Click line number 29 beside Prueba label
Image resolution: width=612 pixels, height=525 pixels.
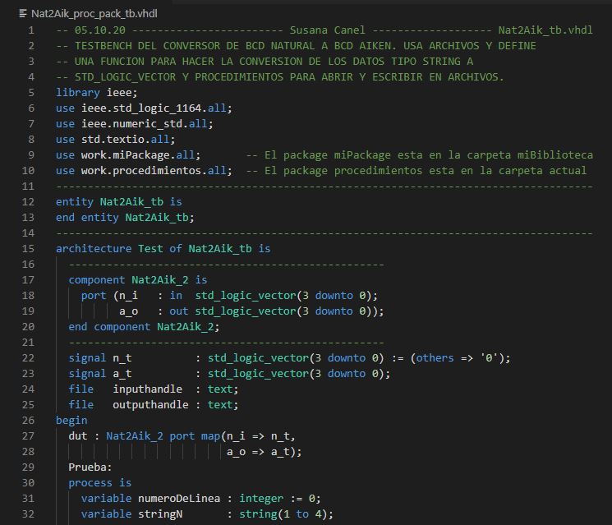(30, 467)
